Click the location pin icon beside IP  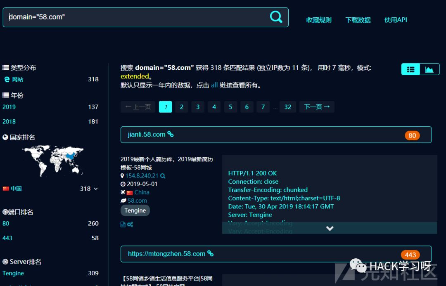(122, 176)
